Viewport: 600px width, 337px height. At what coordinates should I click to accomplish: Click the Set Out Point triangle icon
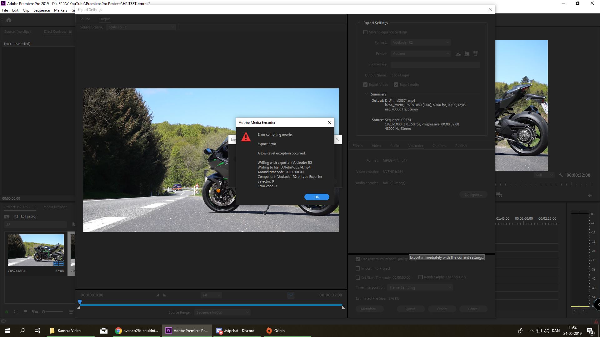(x=165, y=295)
